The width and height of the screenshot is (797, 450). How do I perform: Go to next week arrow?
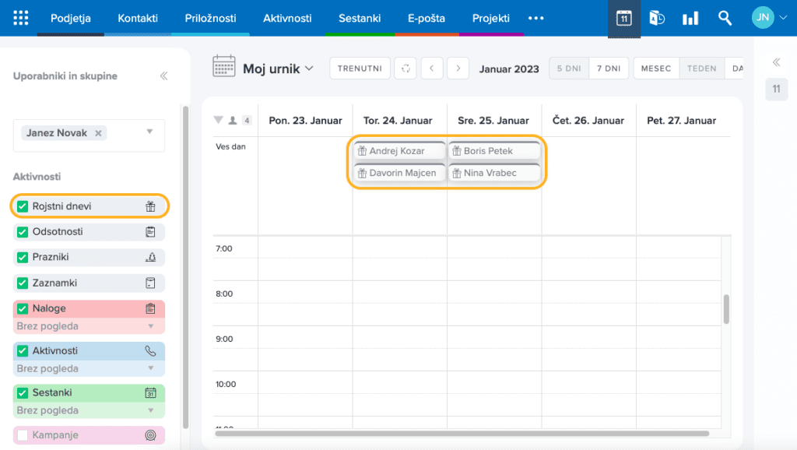458,69
